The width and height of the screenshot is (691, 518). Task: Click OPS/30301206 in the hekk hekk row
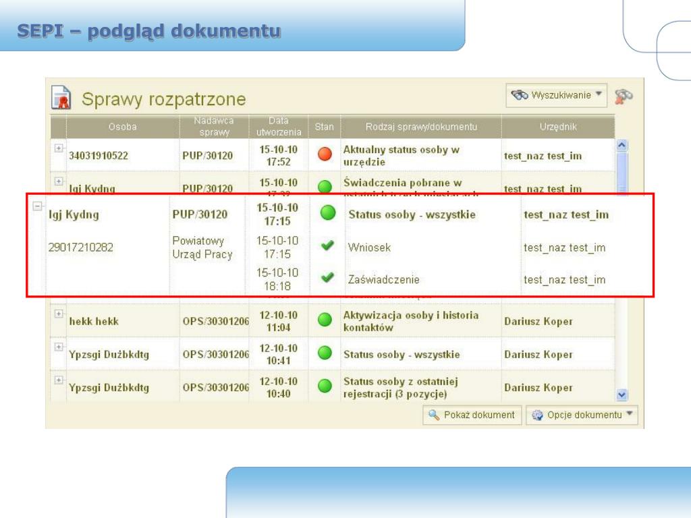point(215,322)
